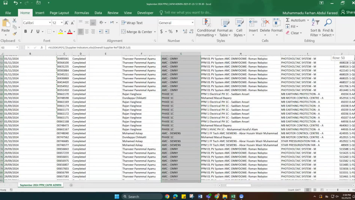Increase font size with large A icon

pos(66,23)
